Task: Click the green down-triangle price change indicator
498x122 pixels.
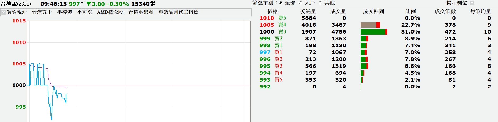Action: pyautogui.click(x=89, y=4)
